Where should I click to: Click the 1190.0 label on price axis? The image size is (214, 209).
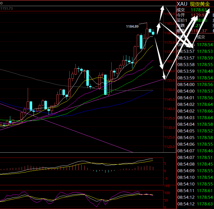[168, 14]
